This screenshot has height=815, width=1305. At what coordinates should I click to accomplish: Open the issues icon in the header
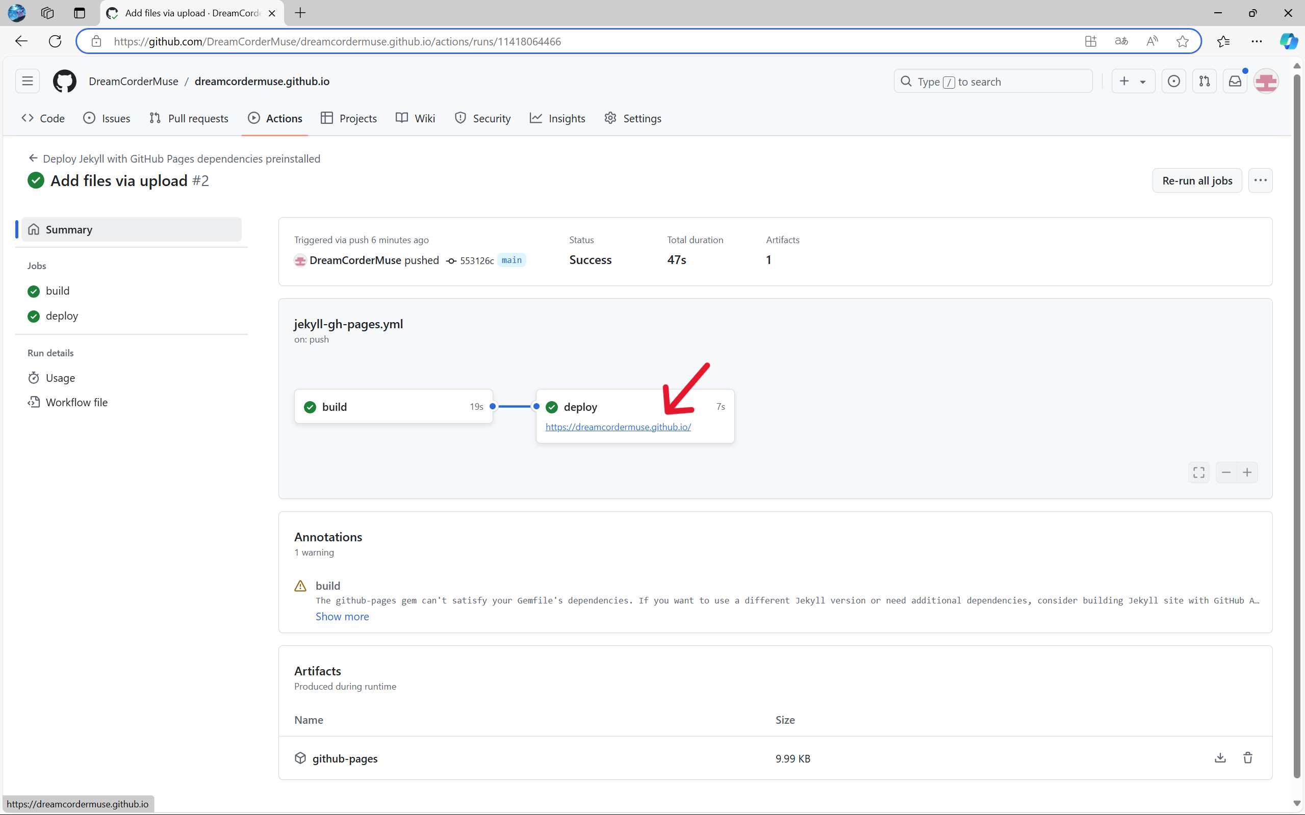tap(1173, 82)
